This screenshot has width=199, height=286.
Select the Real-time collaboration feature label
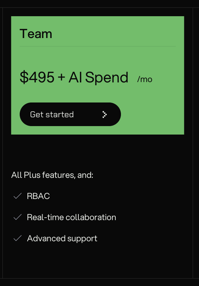[x=71, y=217]
